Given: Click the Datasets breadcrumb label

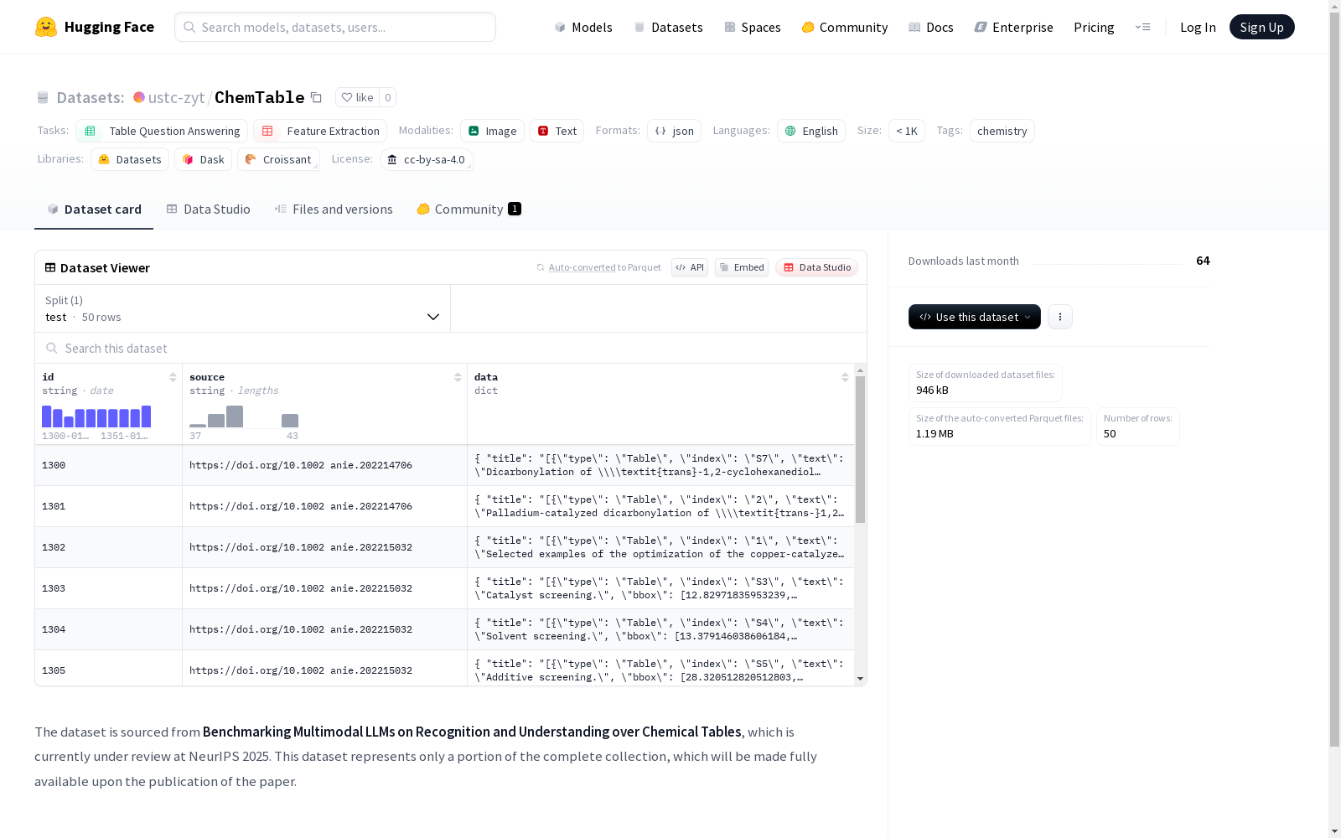Looking at the screenshot, I should 91,97.
